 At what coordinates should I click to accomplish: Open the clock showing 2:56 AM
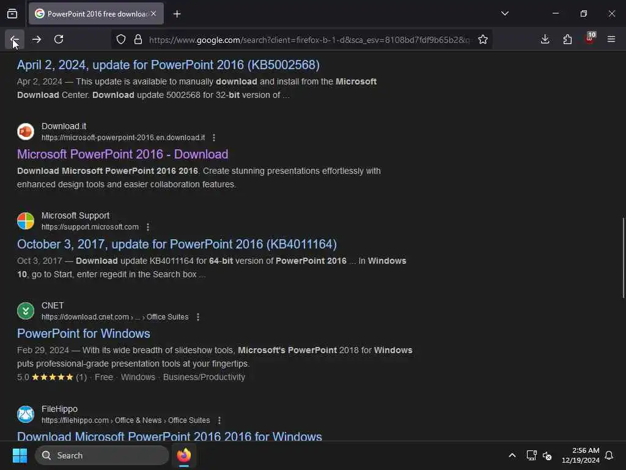tap(581, 455)
